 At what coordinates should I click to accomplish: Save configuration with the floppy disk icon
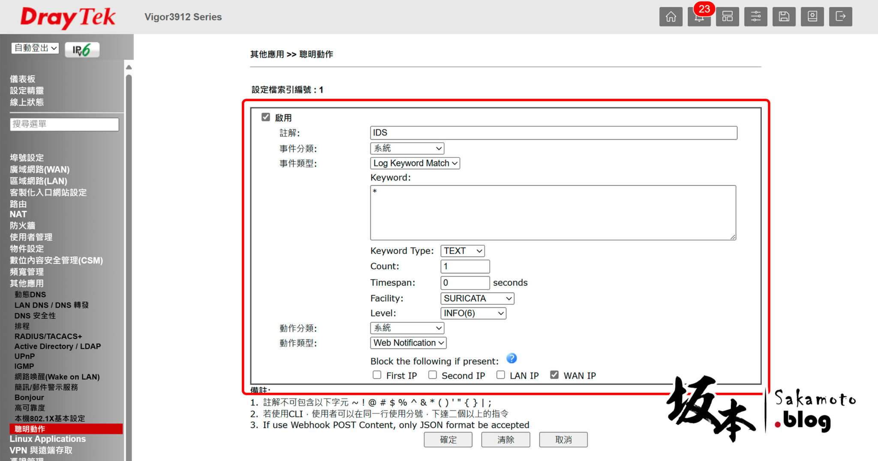784,17
